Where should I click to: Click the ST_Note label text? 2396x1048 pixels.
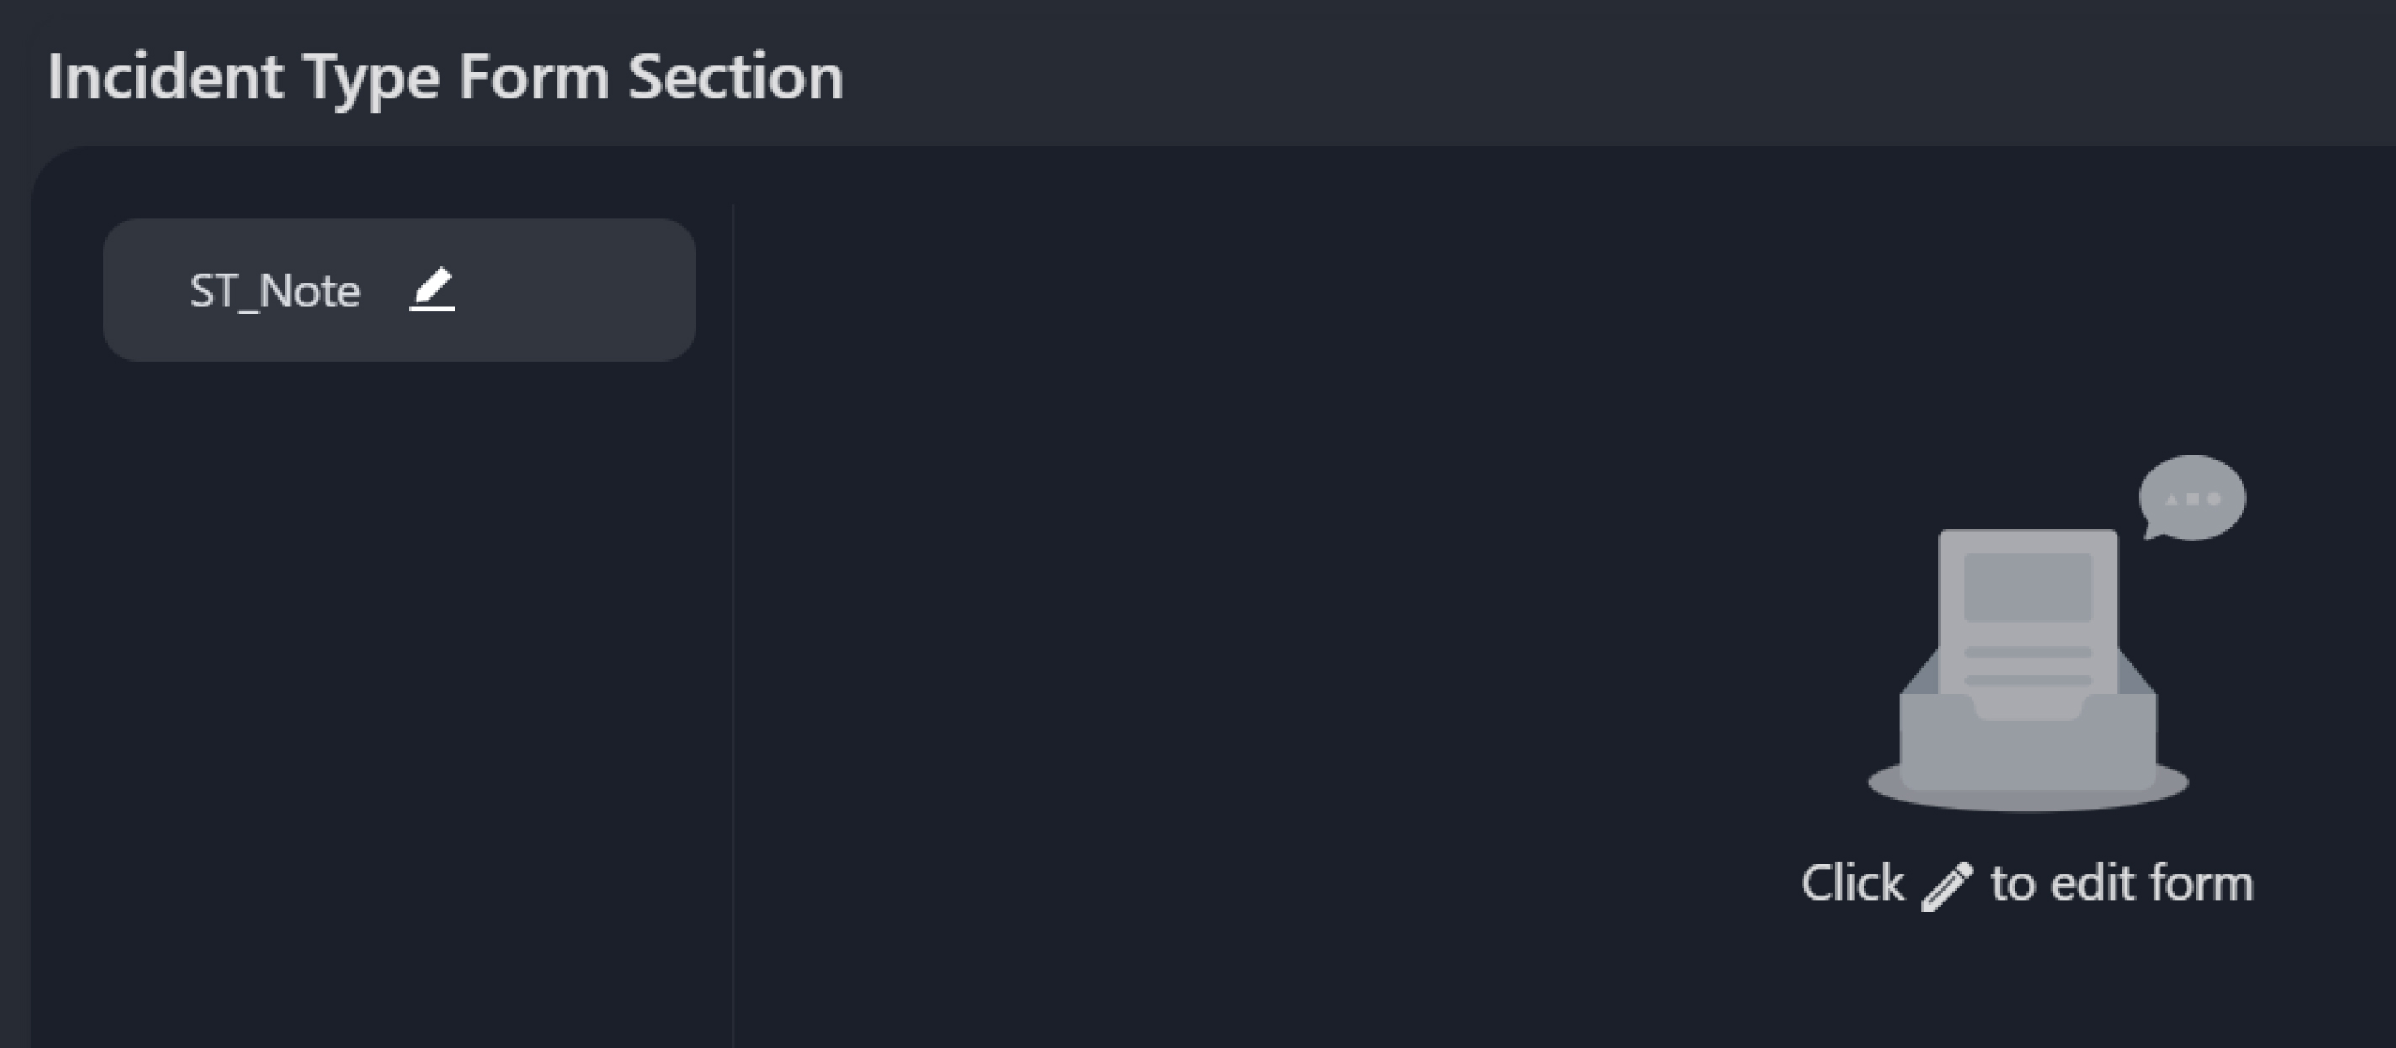pos(274,291)
